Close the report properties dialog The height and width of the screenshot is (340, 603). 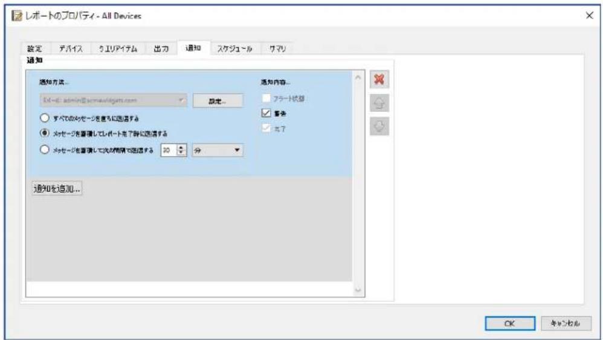click(589, 16)
